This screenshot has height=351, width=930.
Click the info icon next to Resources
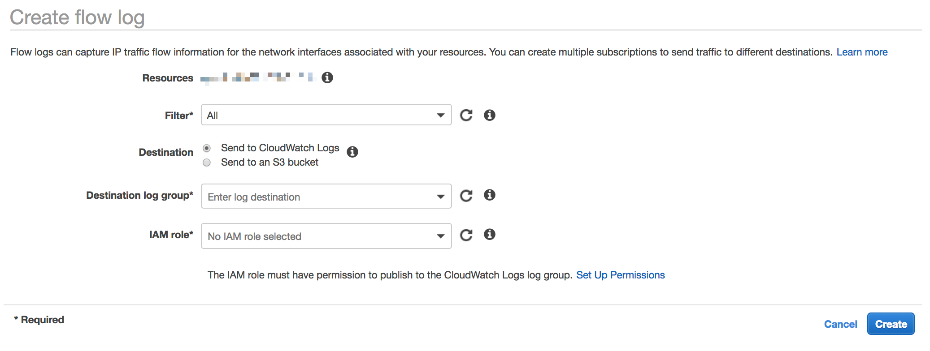pos(327,77)
